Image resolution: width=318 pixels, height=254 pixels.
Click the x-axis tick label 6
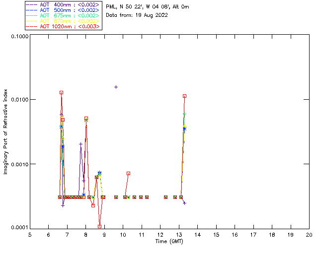coord(49,235)
